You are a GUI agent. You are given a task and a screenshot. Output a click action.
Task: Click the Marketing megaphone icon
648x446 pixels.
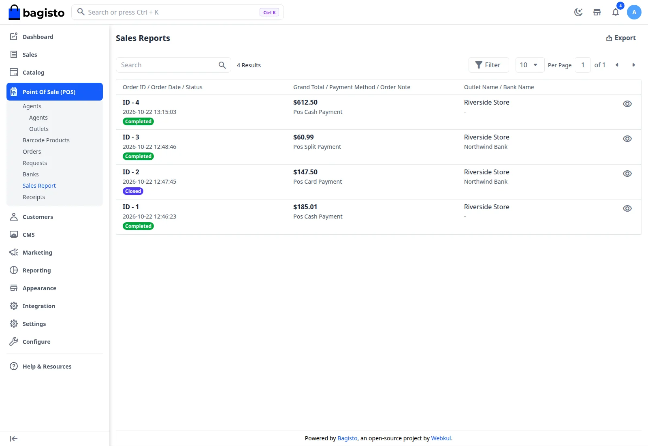coord(14,252)
